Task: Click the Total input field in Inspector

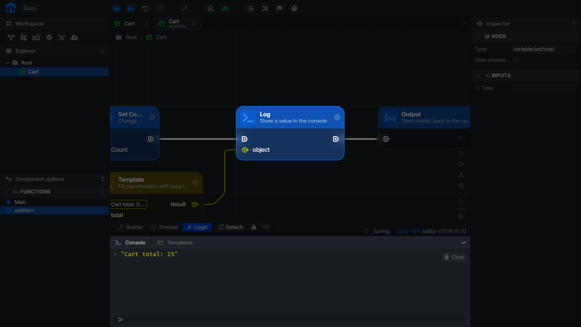Action: (x=544, y=88)
